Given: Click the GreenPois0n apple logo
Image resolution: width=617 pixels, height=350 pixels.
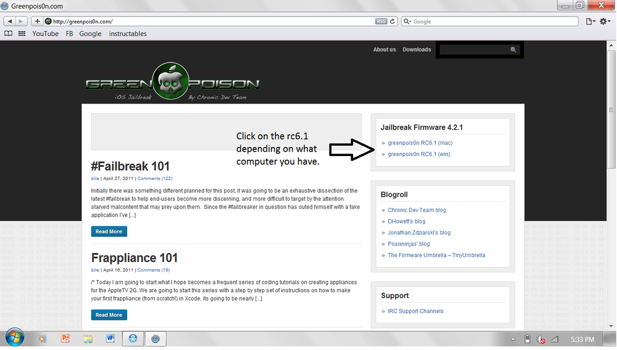Looking at the screenshot, I should (172, 78).
